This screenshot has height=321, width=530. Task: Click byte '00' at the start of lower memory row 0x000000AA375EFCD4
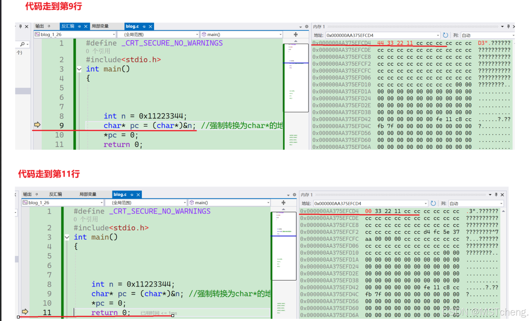coord(368,211)
